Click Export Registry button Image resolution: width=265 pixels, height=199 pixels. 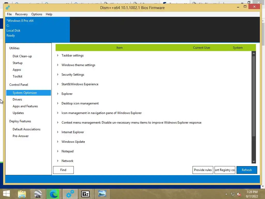pos(225,170)
